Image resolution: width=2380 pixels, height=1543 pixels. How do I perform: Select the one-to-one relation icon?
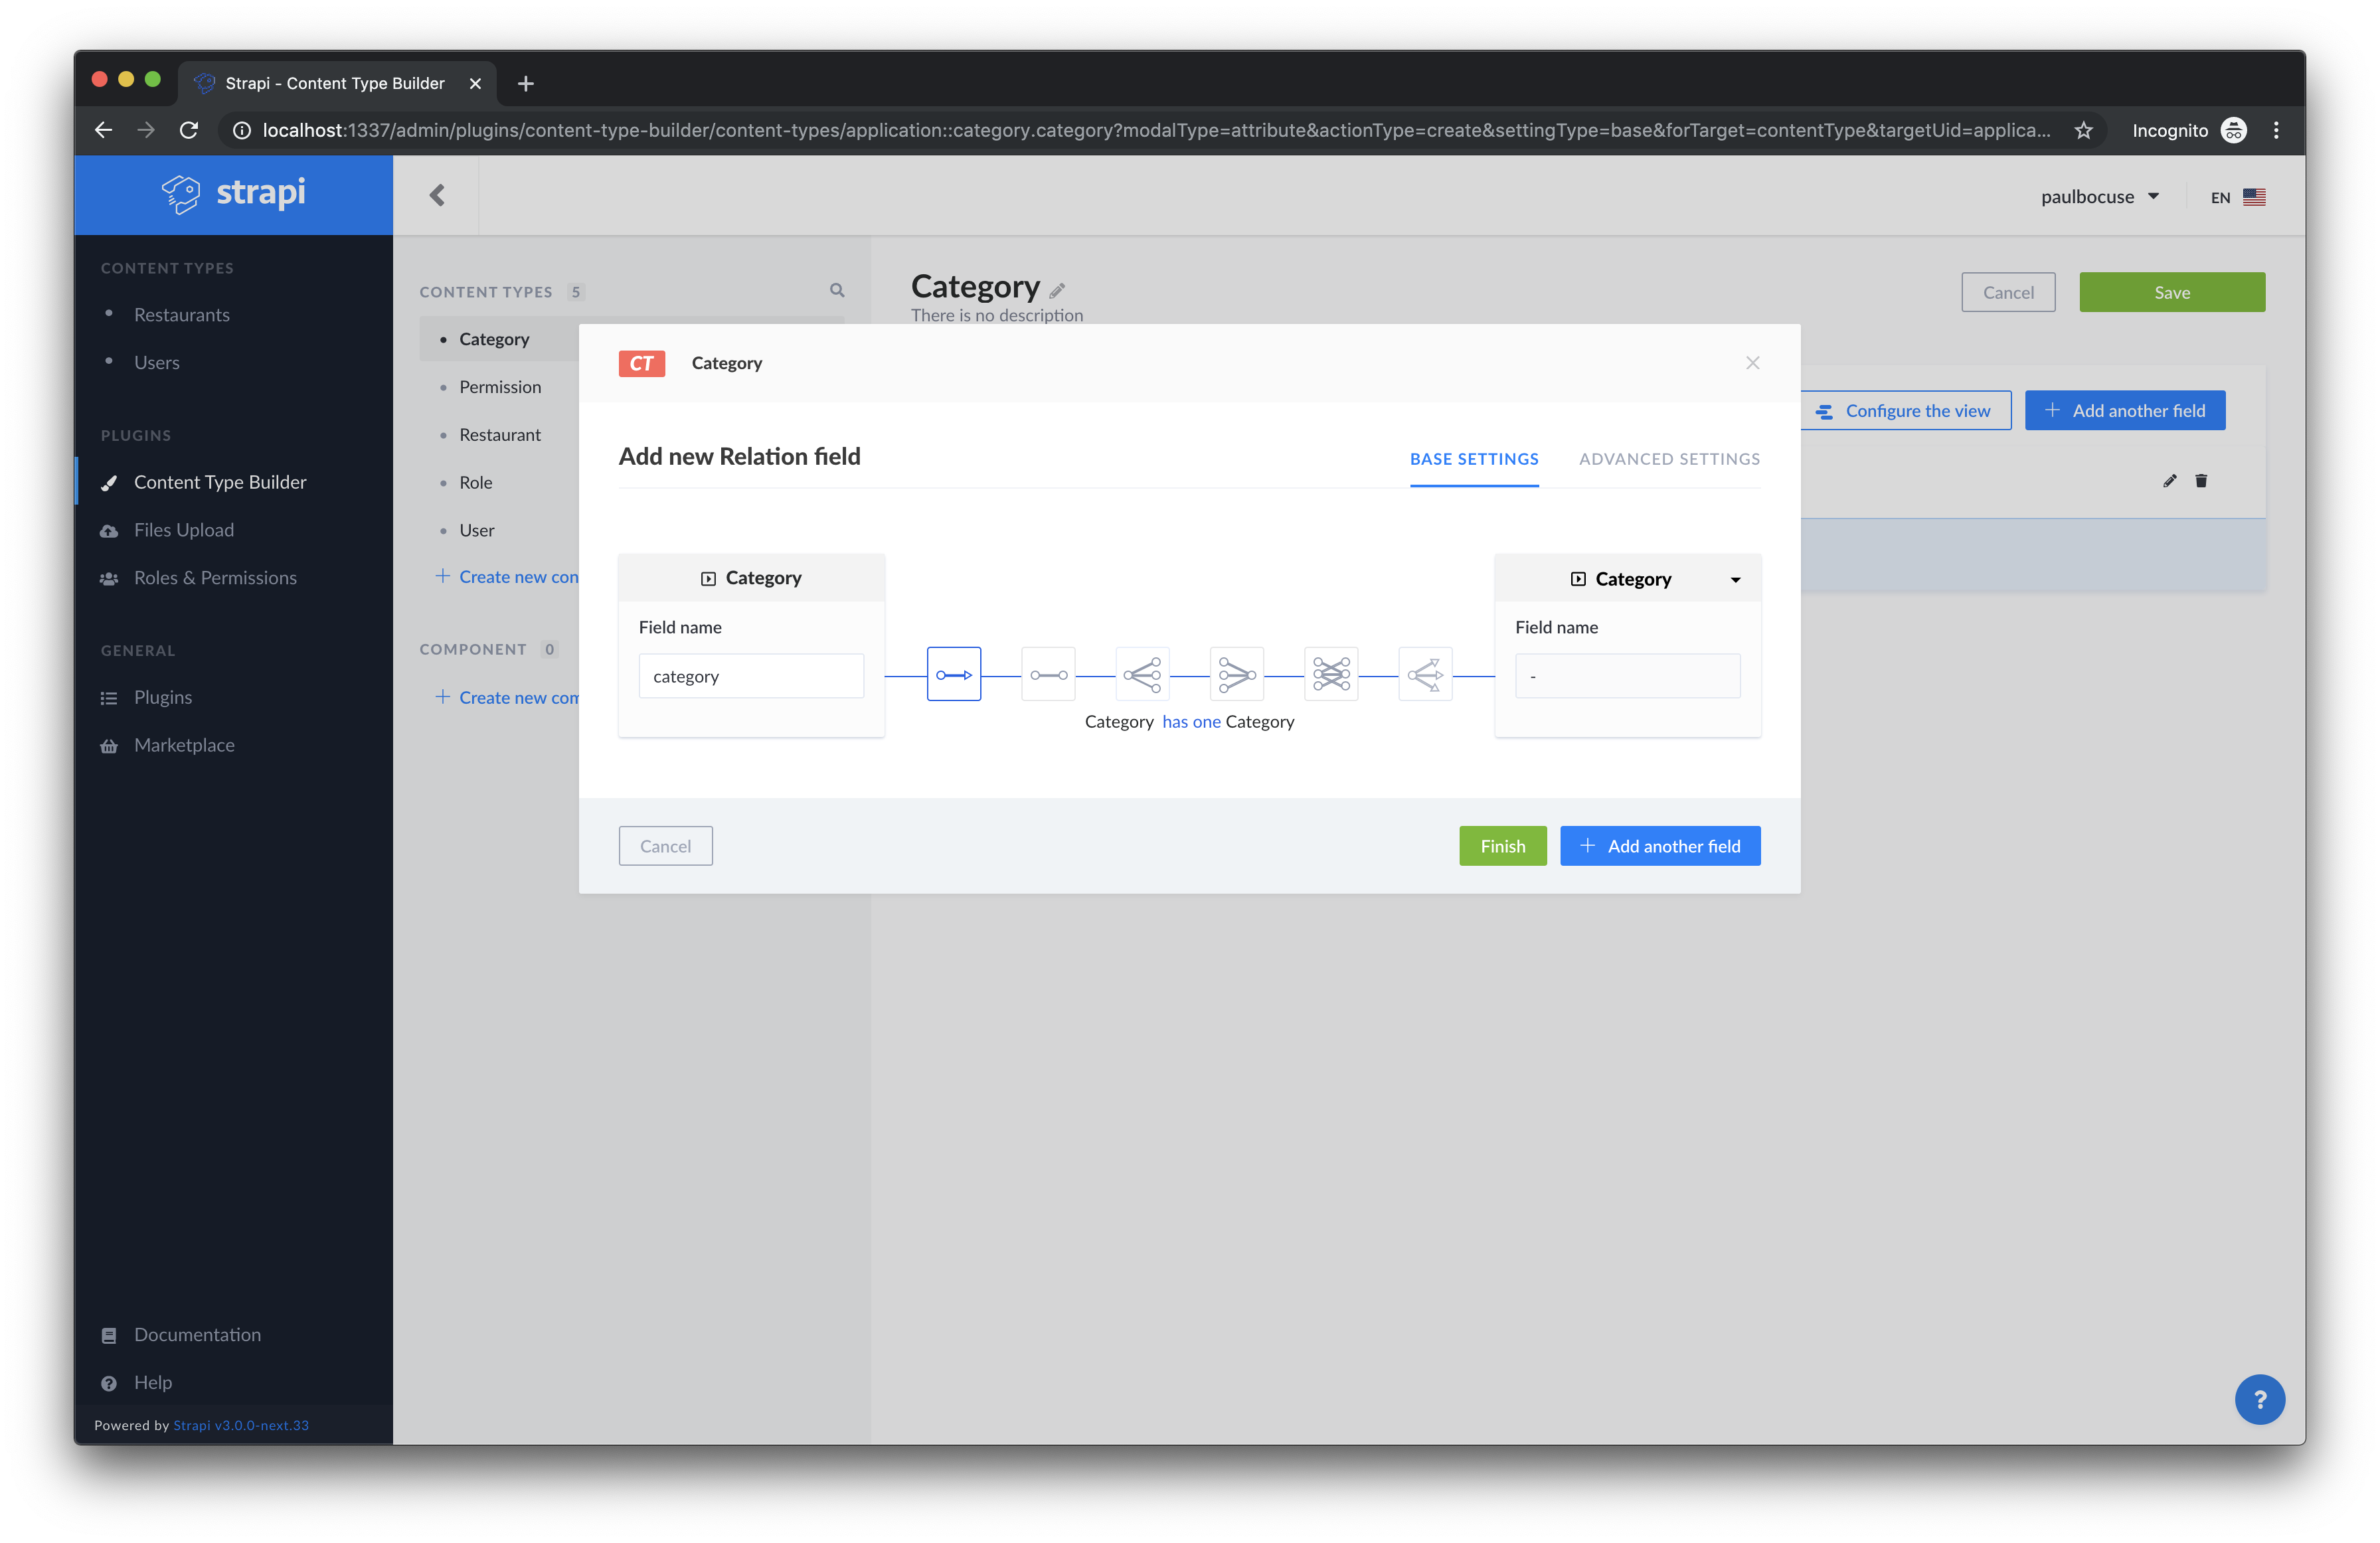pyautogui.click(x=1048, y=674)
